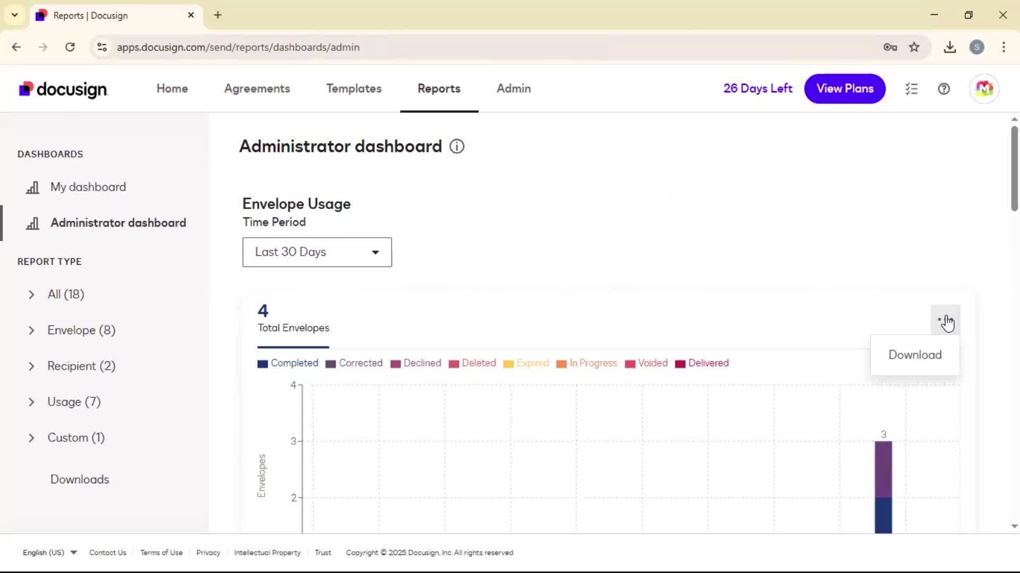Click the Administrator dashboard chart icon
The image size is (1020, 573).
(x=32, y=223)
